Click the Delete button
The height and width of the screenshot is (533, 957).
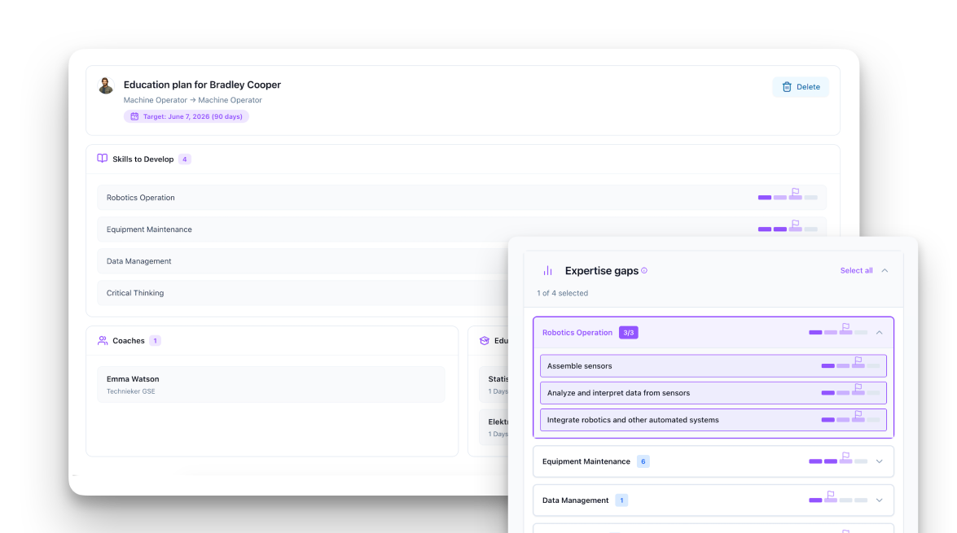pyautogui.click(x=800, y=86)
